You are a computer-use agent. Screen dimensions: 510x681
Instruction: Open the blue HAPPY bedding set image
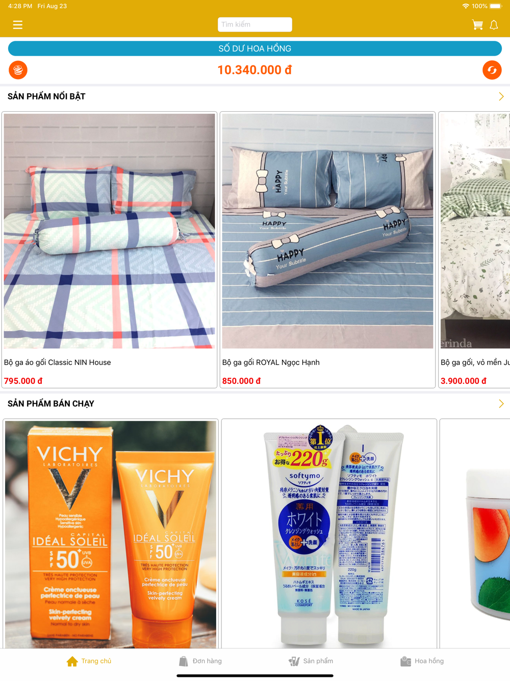[x=327, y=231]
